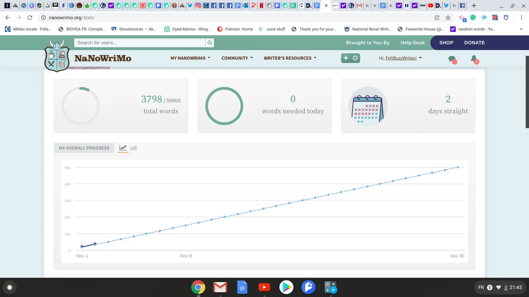Image resolution: width=529 pixels, height=297 pixels.
Task: Click the launcher circle button
Action: tap(10, 287)
